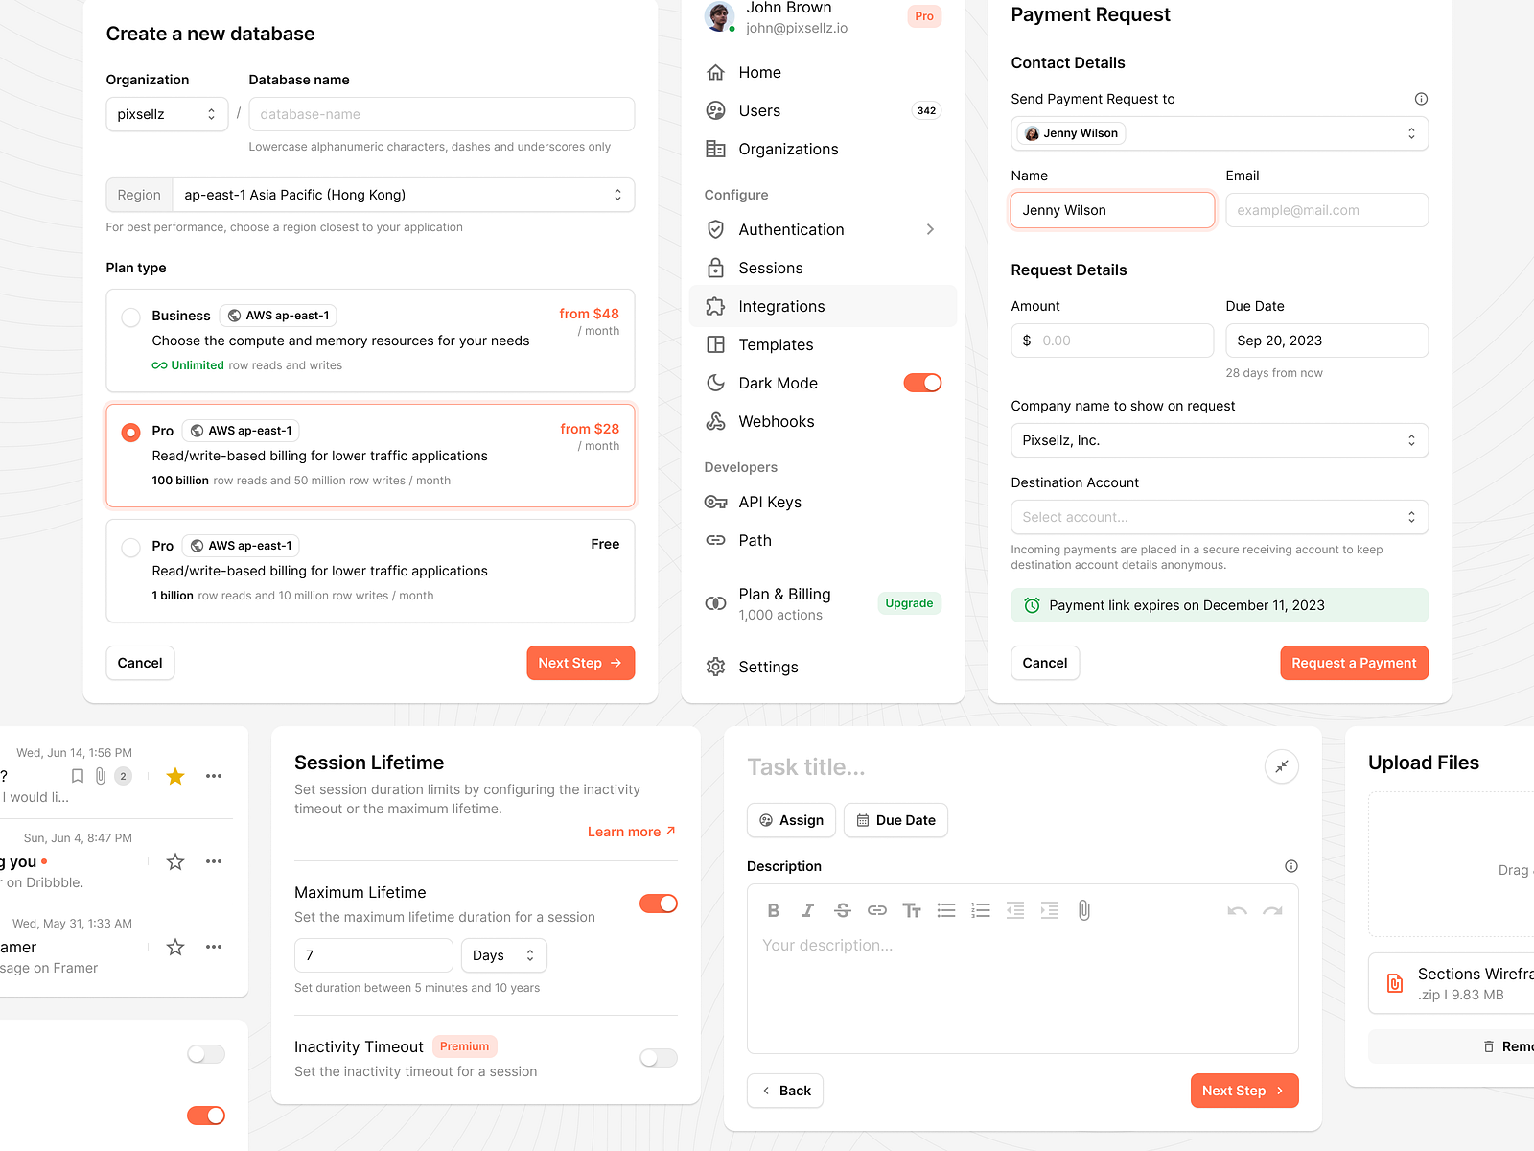Viewport: 1534px width, 1151px height.
Task: Select the Business plan radio button
Action: 130,317
